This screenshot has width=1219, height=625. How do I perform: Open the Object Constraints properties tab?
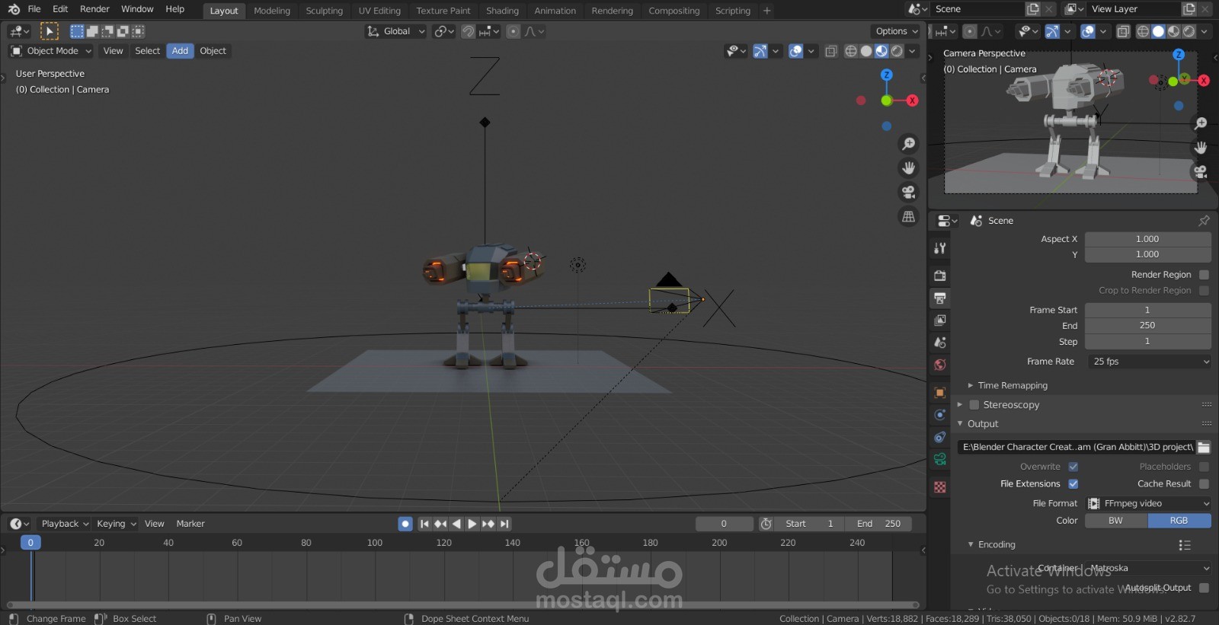point(940,438)
